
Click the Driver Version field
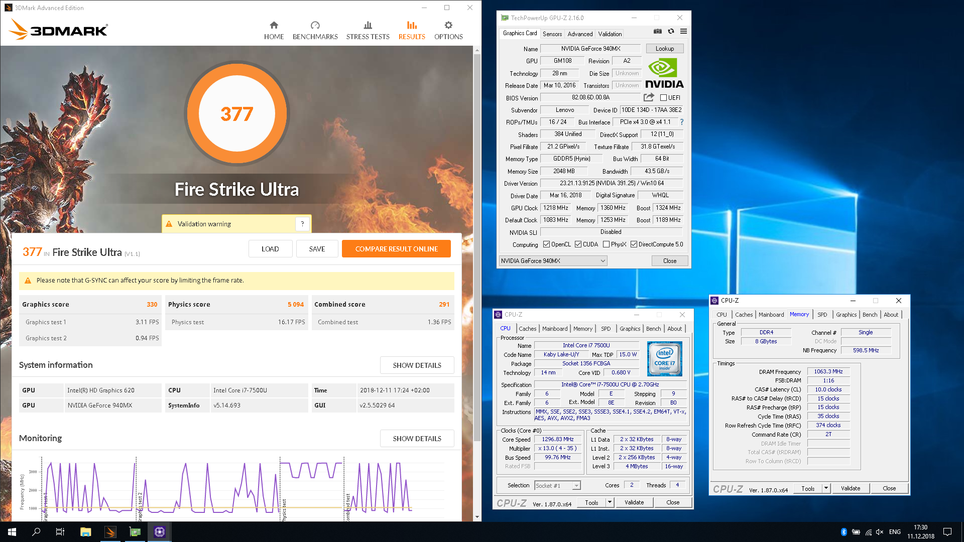612,183
